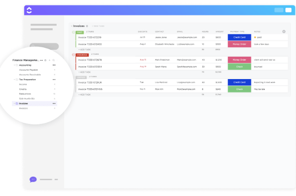This screenshot has width=296, height=196.
Task: Open task Invoice T335-072219
Action: [x=90, y=37]
